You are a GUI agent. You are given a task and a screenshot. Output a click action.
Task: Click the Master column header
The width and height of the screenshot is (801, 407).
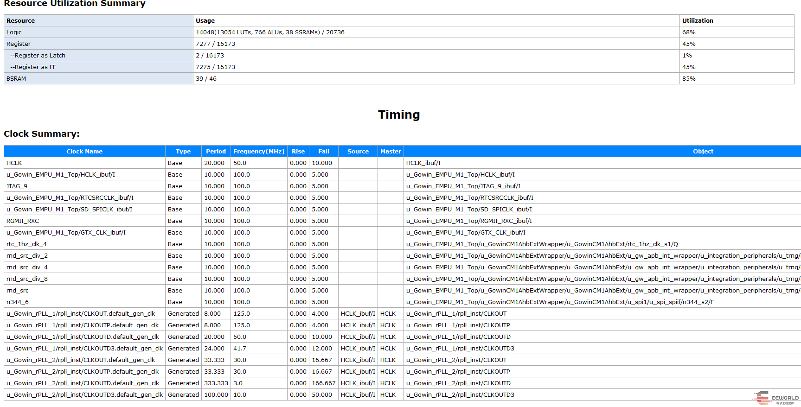point(391,151)
